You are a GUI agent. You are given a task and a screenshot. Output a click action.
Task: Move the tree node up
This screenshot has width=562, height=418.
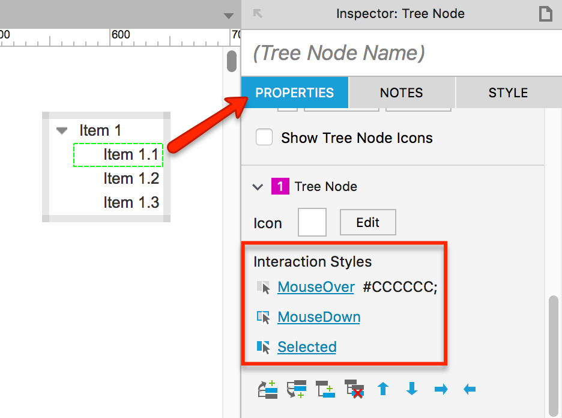point(382,389)
